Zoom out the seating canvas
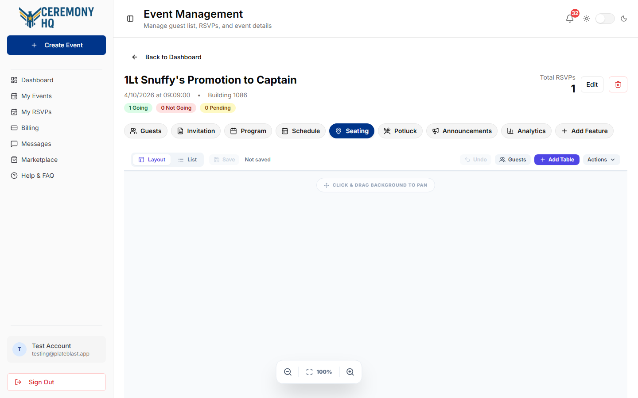Screen dimensions: 638x398 click(288, 372)
